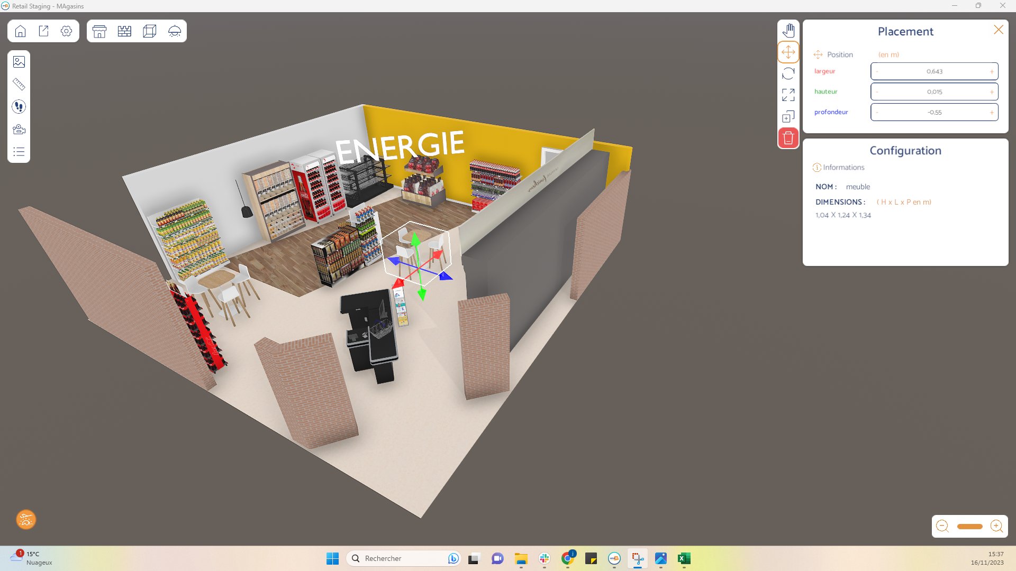Decrease the profondeur value with minus
1016x571 pixels.
877,112
